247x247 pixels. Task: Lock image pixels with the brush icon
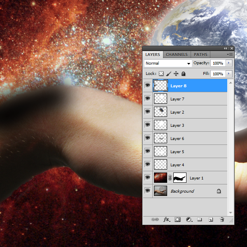[168, 74]
